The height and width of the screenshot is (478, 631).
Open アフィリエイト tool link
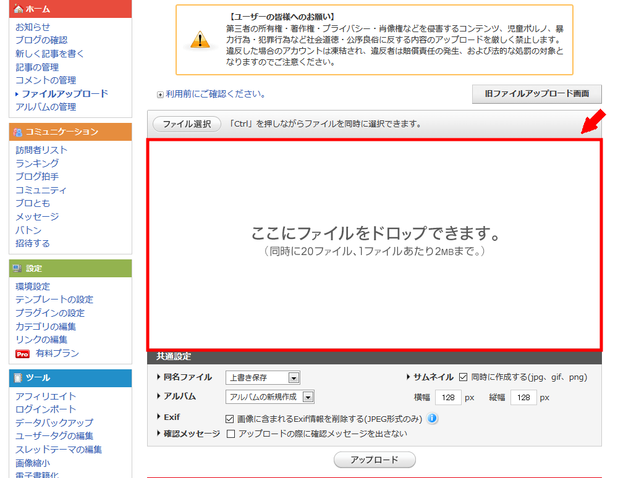46,396
